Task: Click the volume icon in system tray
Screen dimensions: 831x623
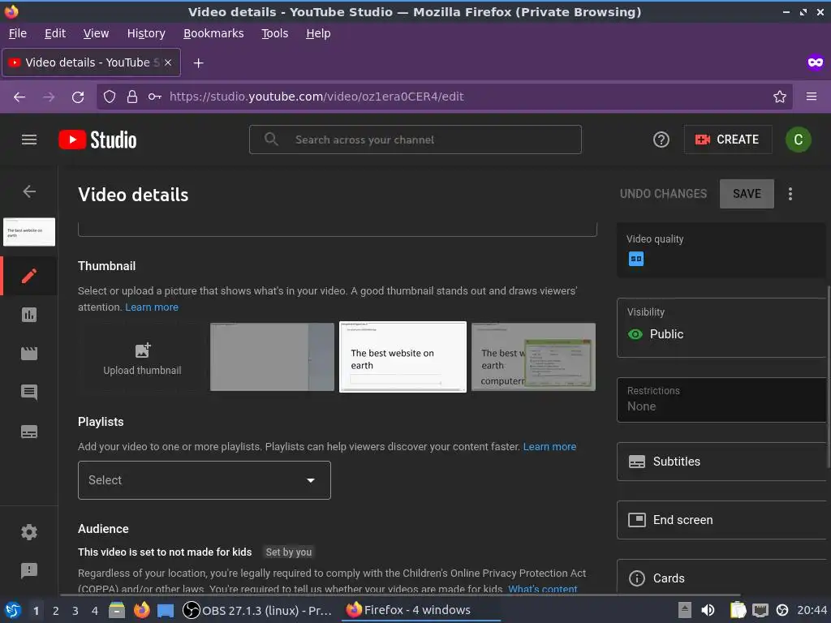Action: (x=708, y=610)
